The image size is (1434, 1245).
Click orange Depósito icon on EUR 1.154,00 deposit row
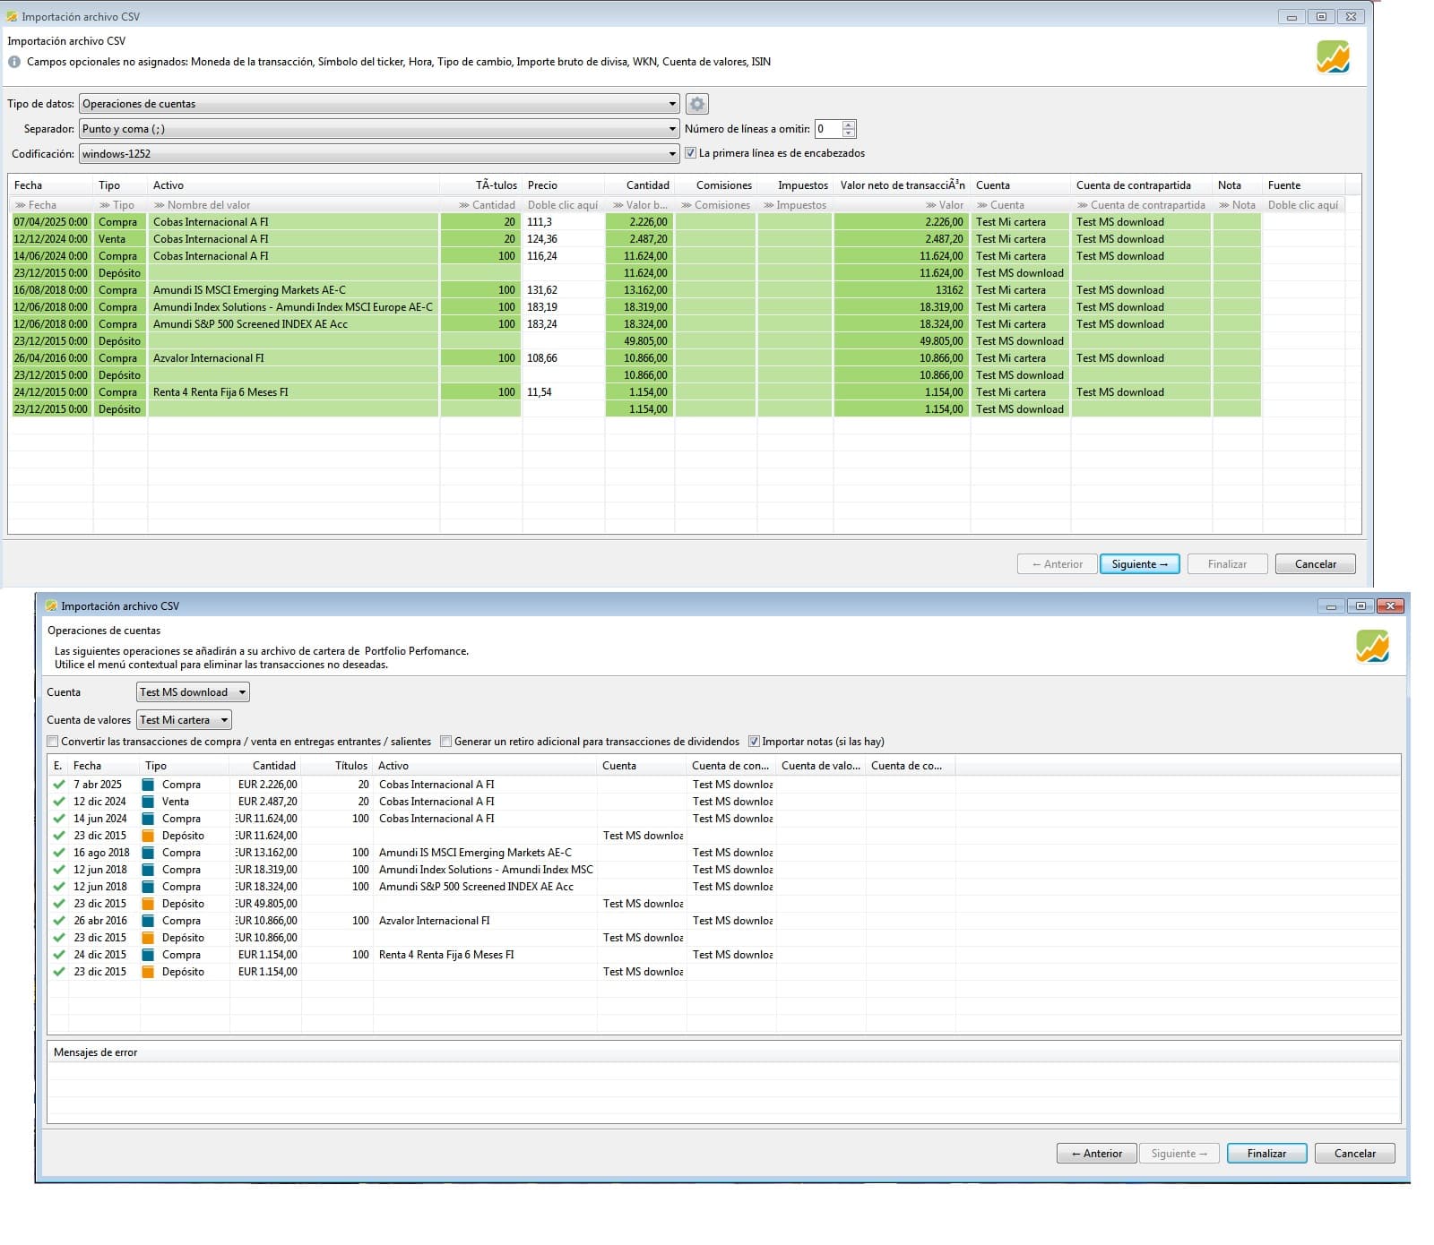coord(149,972)
